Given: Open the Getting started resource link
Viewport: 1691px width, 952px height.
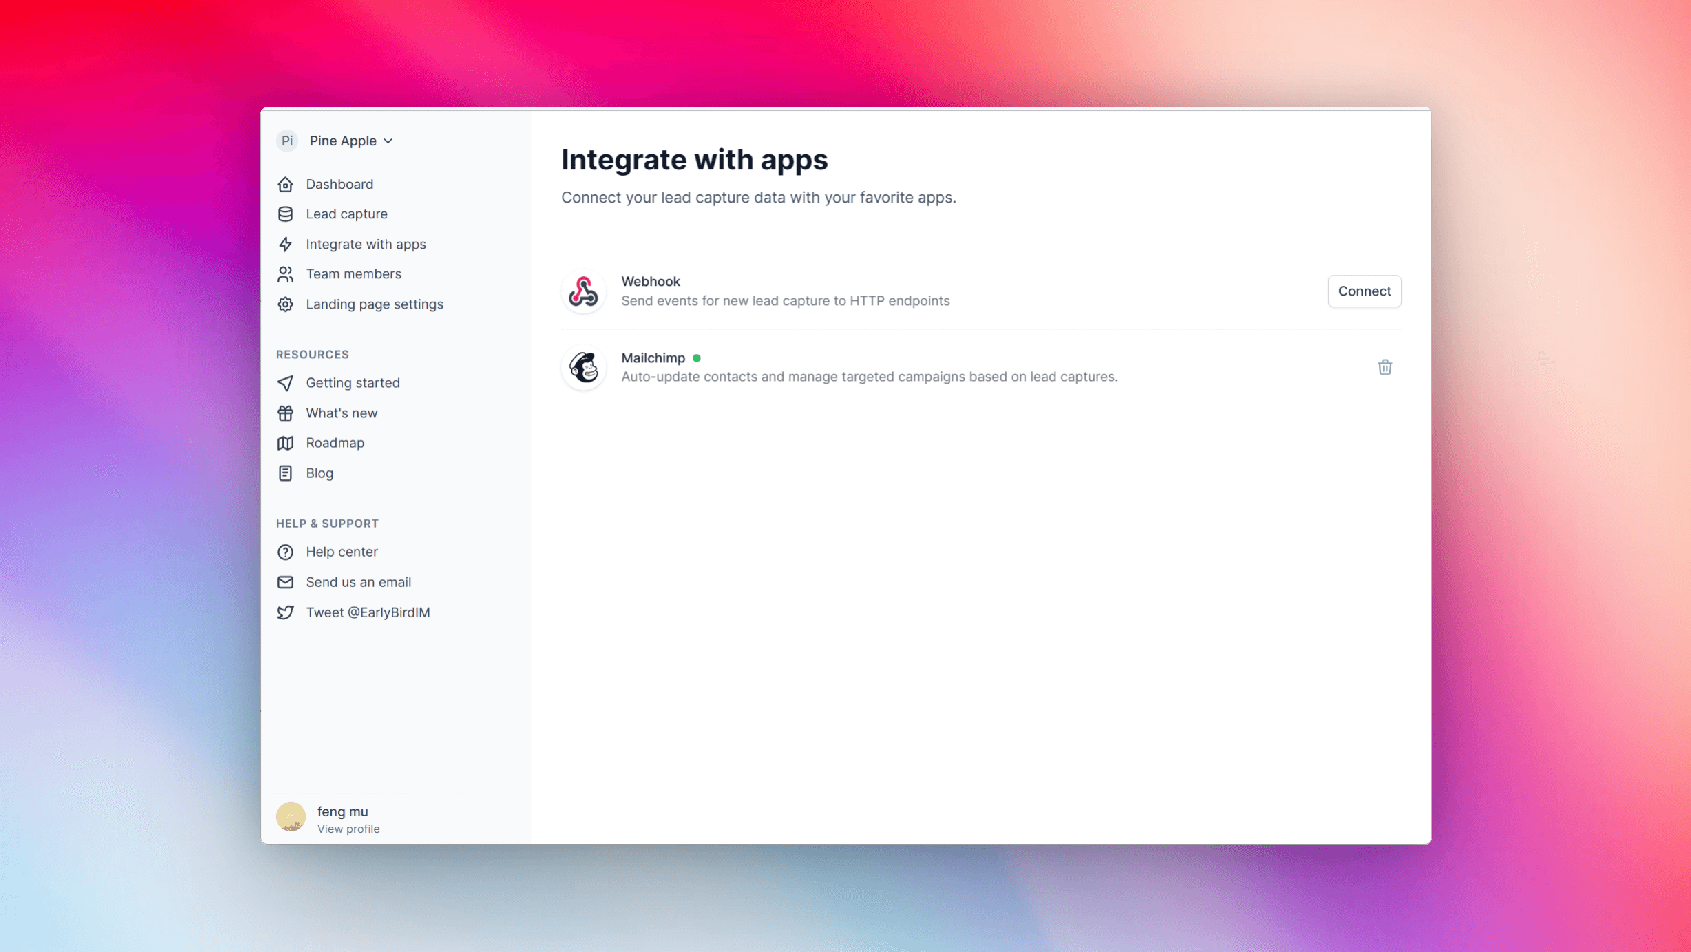Looking at the screenshot, I should (353, 383).
